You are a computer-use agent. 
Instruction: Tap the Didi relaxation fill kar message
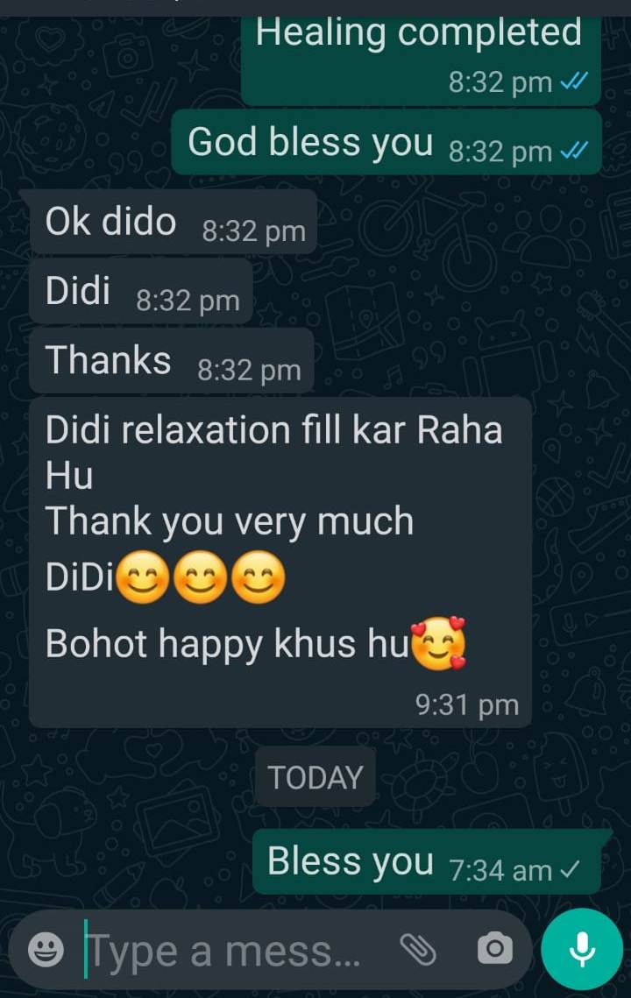pos(280,563)
